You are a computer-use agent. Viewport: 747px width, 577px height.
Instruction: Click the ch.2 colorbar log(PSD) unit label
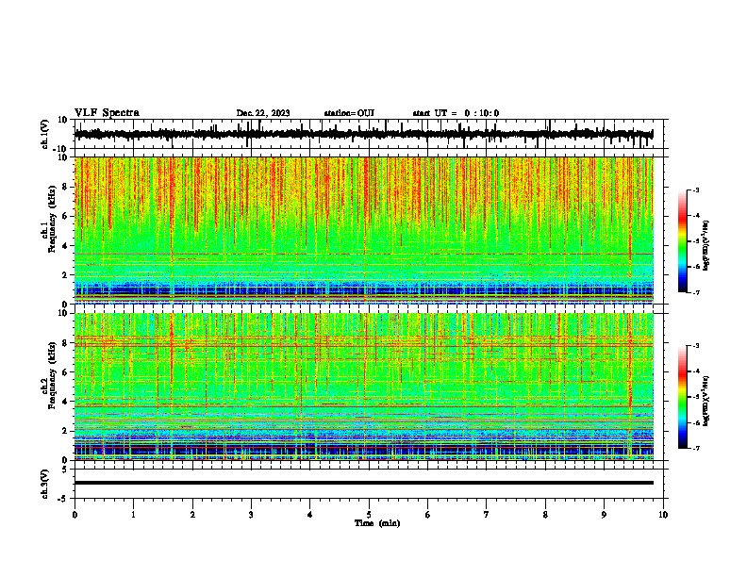705,401
